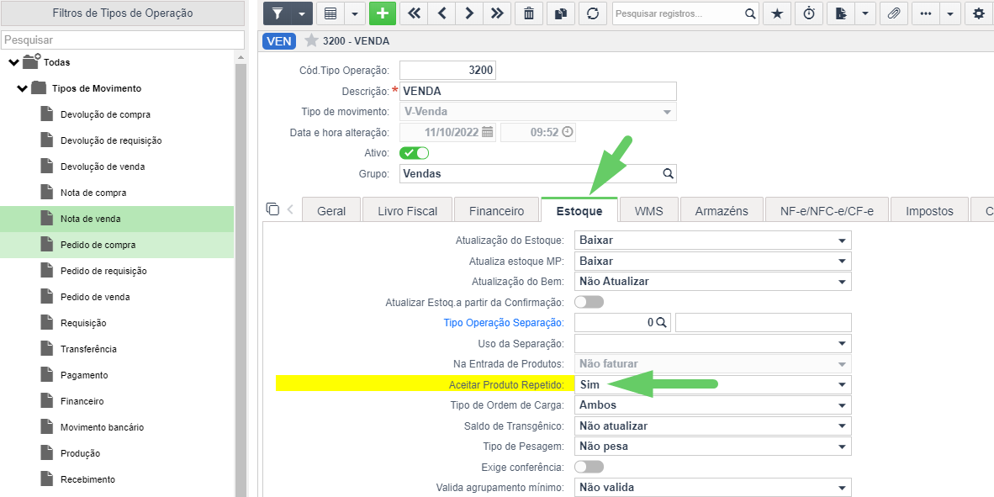Open the calendar picker for Data alteração

click(x=488, y=132)
